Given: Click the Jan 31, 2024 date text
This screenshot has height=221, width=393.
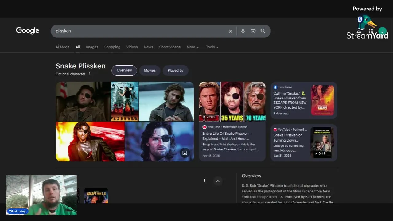Looking at the screenshot, I should pos(282,156).
